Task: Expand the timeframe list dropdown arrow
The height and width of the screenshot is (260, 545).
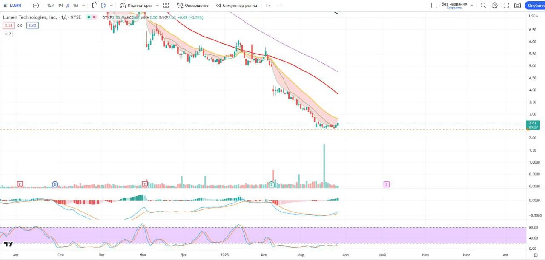Action: pyautogui.click(x=83, y=6)
